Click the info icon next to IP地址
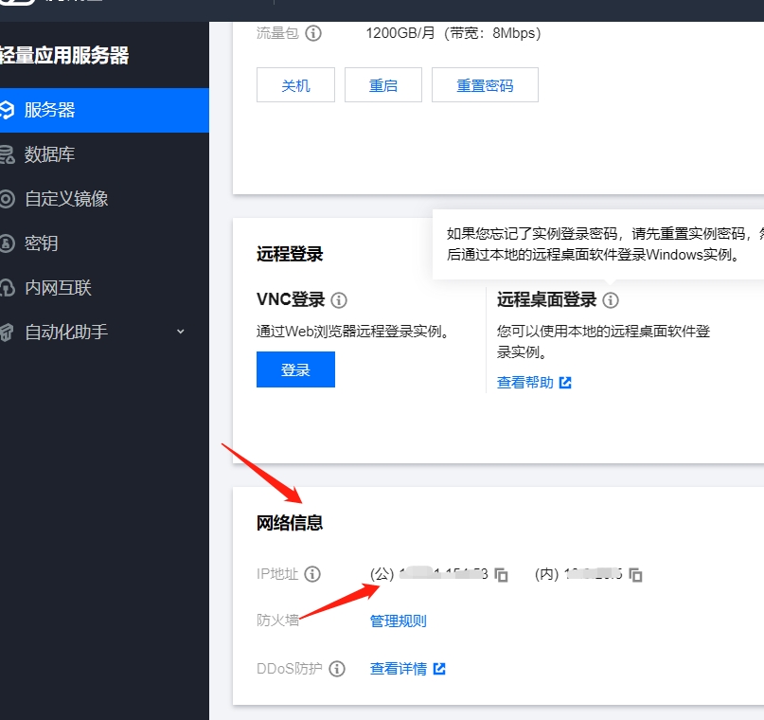764x720 pixels. coord(313,574)
